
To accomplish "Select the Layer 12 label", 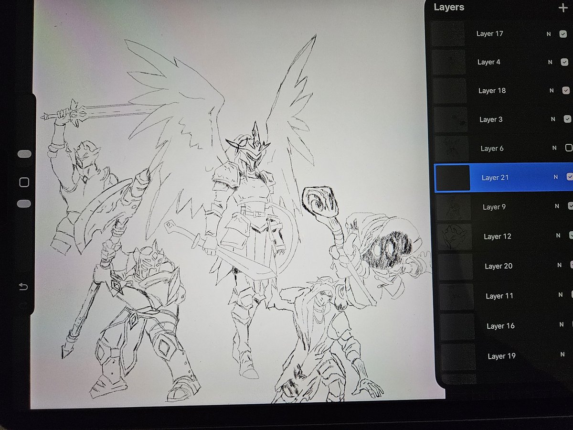I will pos(497,236).
